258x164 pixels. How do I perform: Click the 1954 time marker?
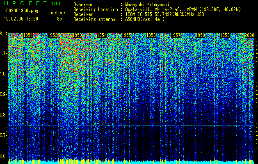(x=102, y=35)
